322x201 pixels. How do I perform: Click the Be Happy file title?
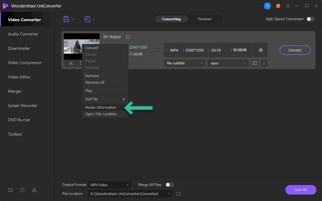click(112, 37)
